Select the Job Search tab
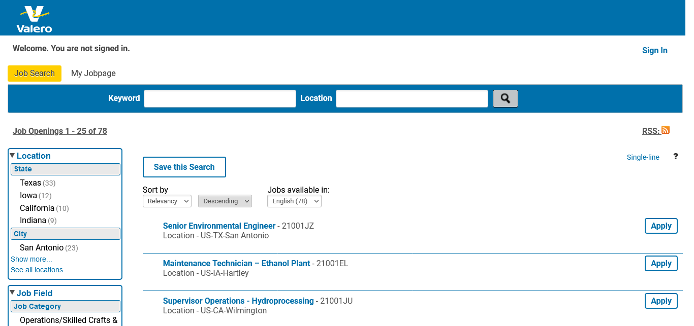Image resolution: width=694 pixels, height=326 pixels. pyautogui.click(x=35, y=74)
